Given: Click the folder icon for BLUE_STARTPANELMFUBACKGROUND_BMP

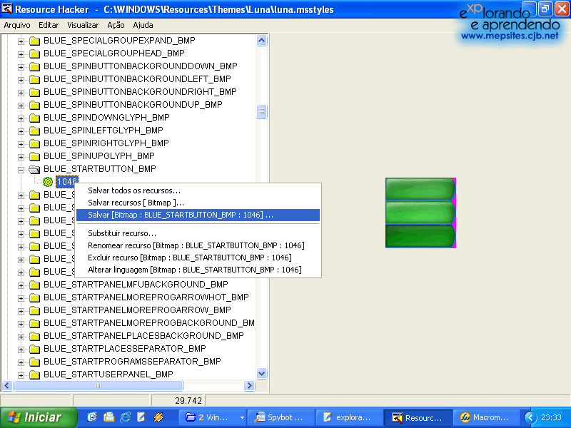Looking at the screenshot, I should tap(34, 285).
